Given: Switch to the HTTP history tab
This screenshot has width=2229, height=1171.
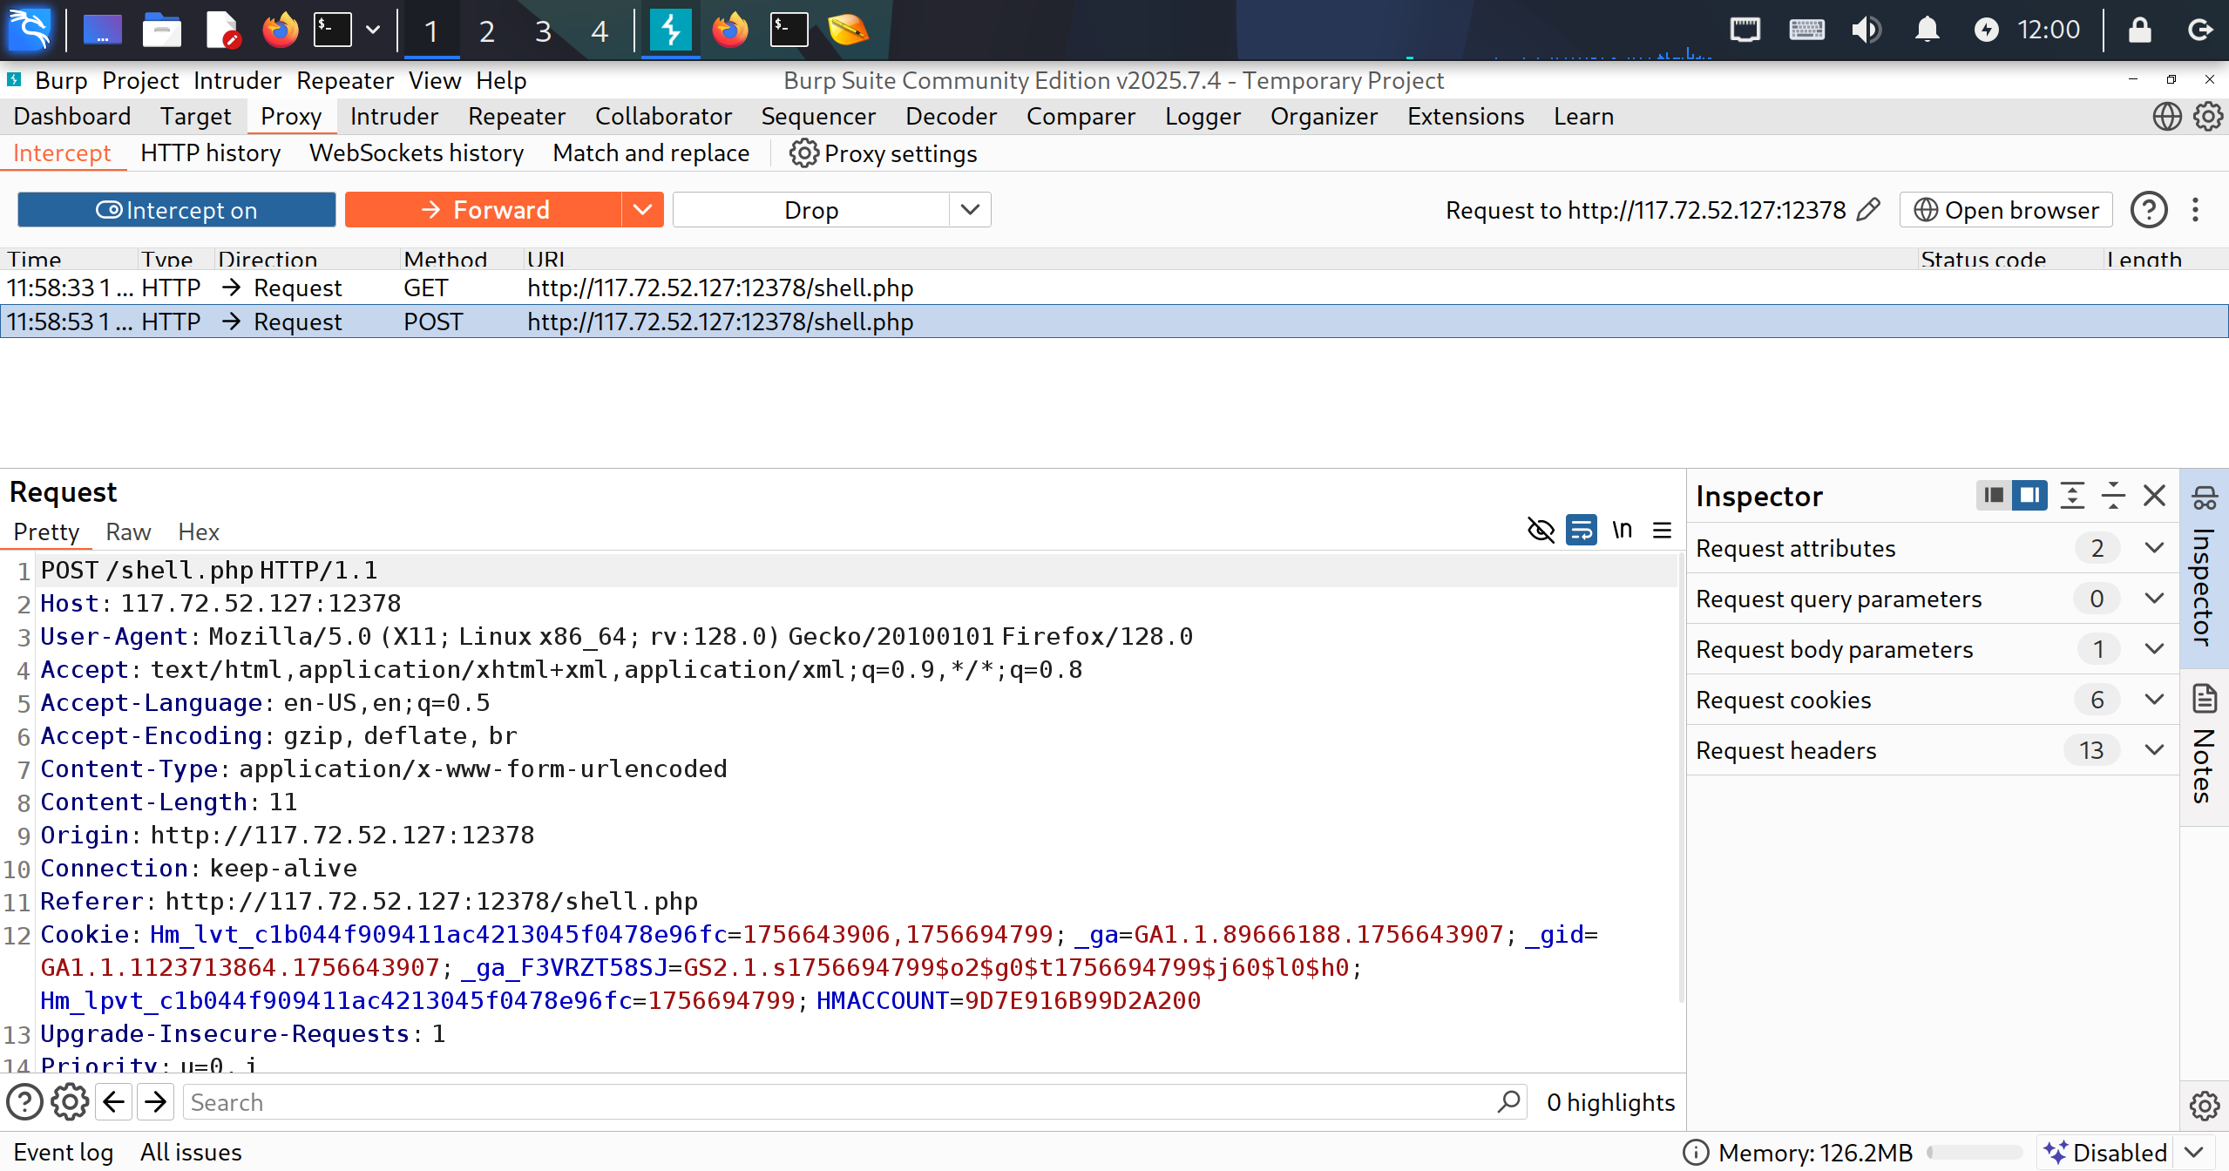Looking at the screenshot, I should [210, 153].
